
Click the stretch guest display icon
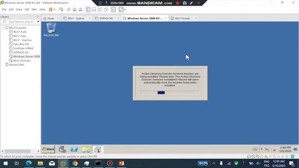(121, 9)
